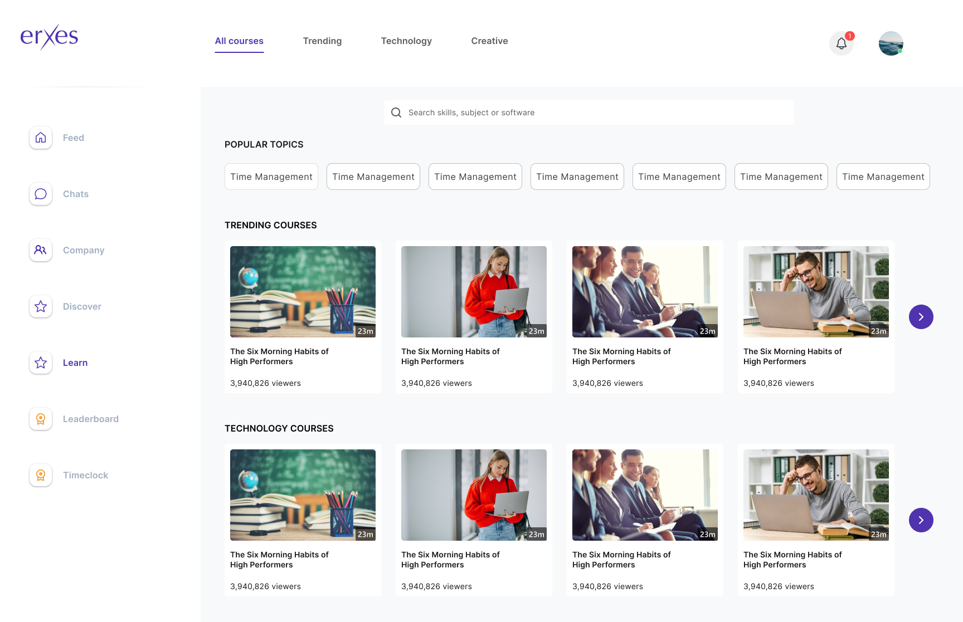This screenshot has height=622, width=963.
Task: Click the erxes logo
Action: pyautogui.click(x=49, y=37)
